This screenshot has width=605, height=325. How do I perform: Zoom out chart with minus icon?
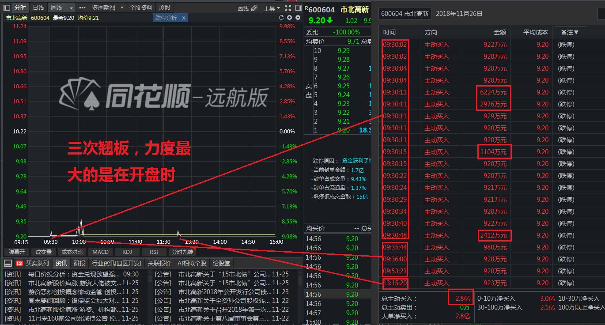coord(298,18)
